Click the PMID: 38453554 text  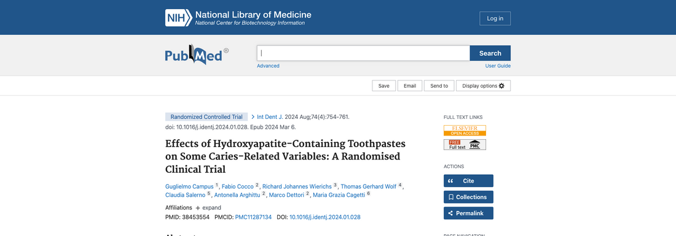coord(187,217)
